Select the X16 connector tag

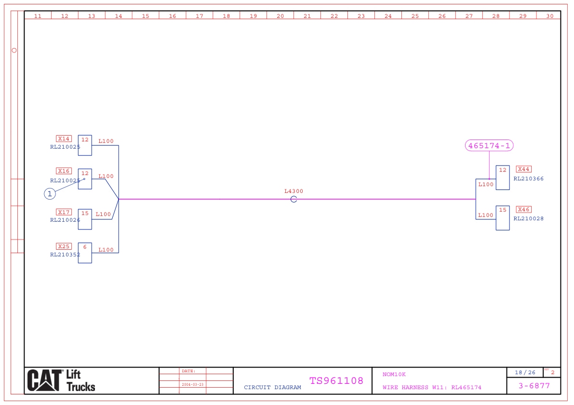coord(64,171)
